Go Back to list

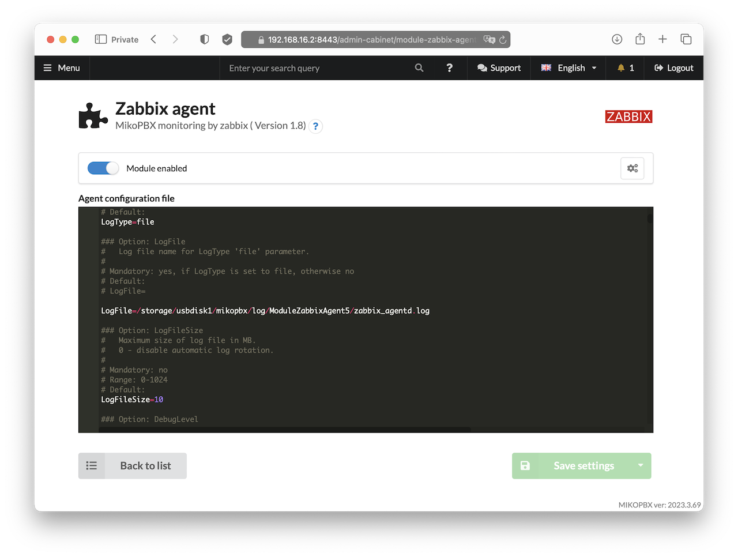(133, 466)
